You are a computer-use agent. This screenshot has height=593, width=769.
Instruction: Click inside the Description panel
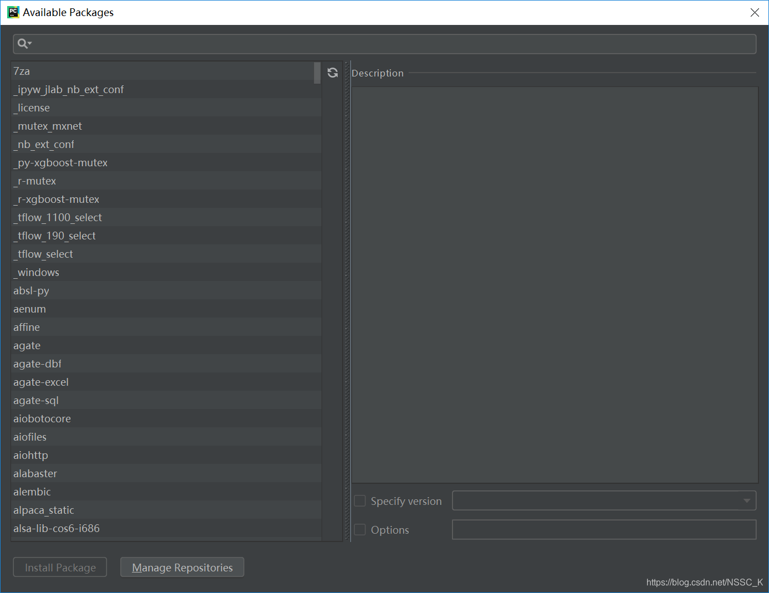[554, 285]
